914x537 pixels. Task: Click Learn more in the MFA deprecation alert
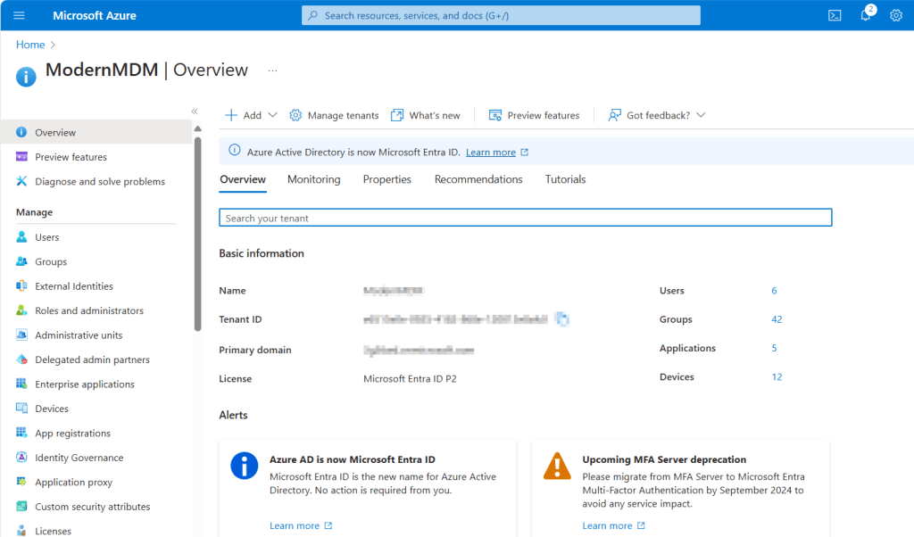coord(607,525)
